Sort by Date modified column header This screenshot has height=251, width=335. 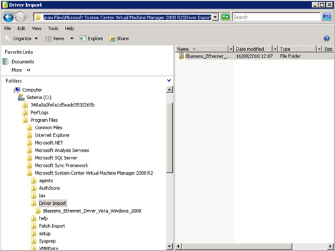(x=253, y=49)
